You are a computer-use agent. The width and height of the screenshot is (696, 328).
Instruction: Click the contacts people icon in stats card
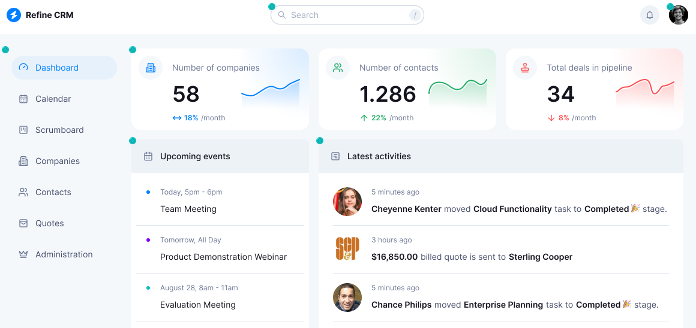coord(338,68)
